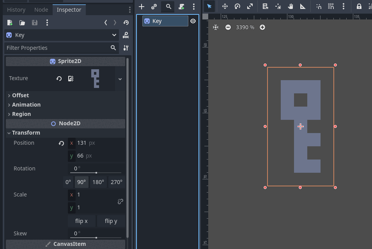Select the Inspector tab

[69, 10]
